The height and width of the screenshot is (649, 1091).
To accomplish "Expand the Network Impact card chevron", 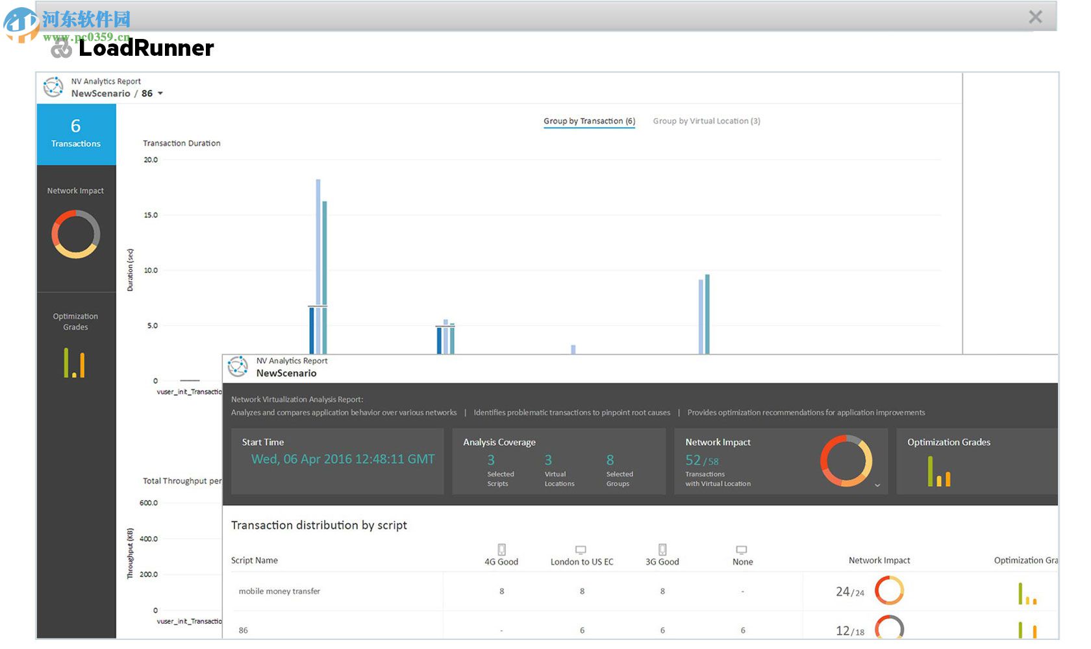I will [x=877, y=485].
